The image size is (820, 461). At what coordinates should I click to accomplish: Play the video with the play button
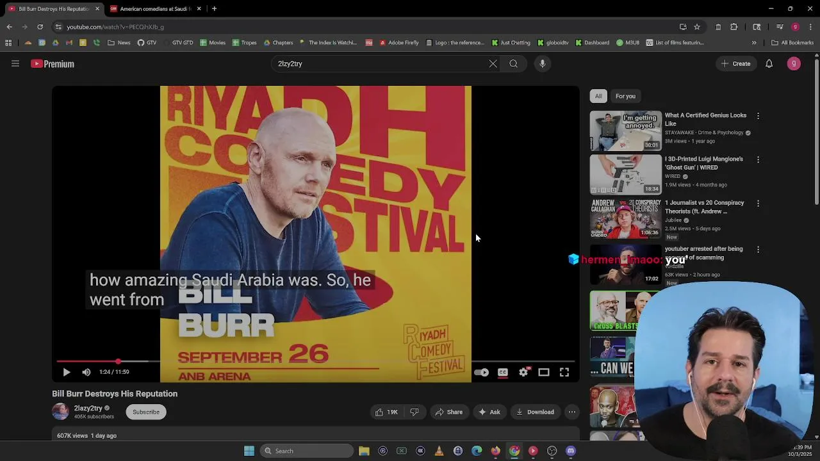coord(67,372)
